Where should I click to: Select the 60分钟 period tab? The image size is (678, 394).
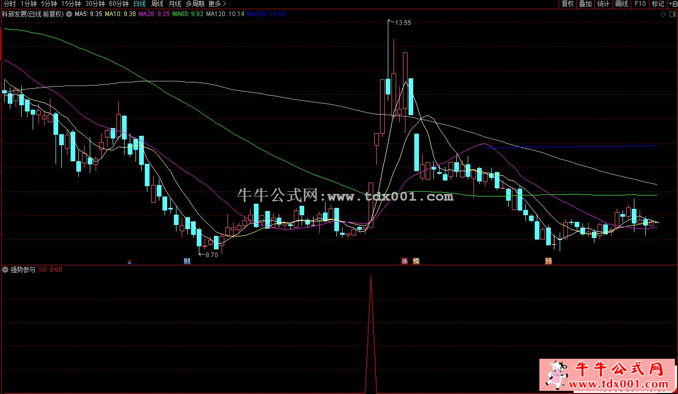(119, 4)
